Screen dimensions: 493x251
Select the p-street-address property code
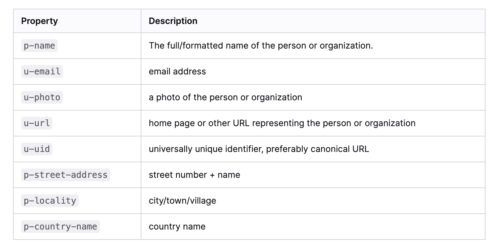(66, 175)
